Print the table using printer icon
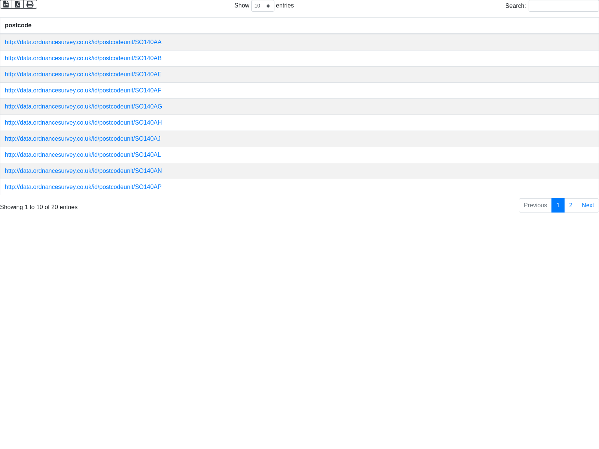The width and height of the screenshot is (599, 449). point(30,4)
